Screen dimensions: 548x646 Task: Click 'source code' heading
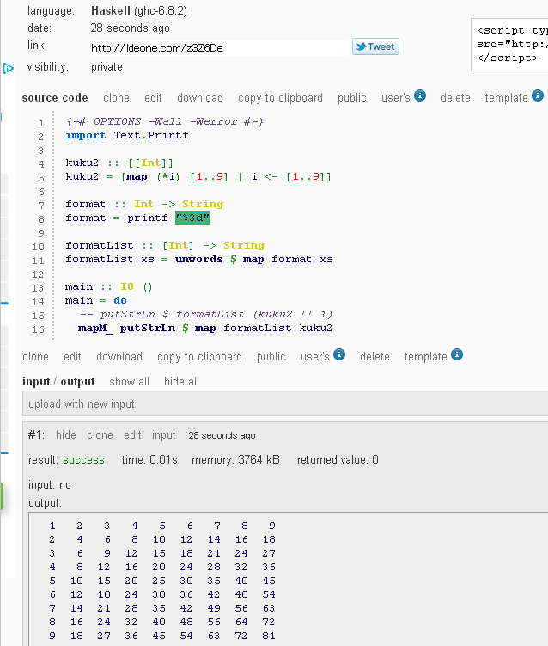pyautogui.click(x=55, y=98)
